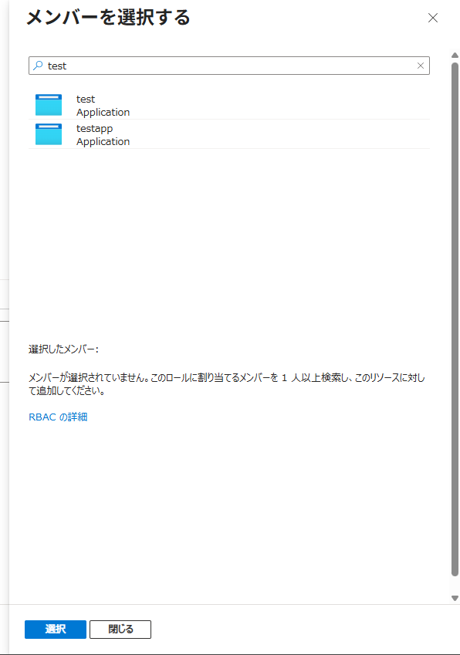Click Application label under test

tap(103, 112)
